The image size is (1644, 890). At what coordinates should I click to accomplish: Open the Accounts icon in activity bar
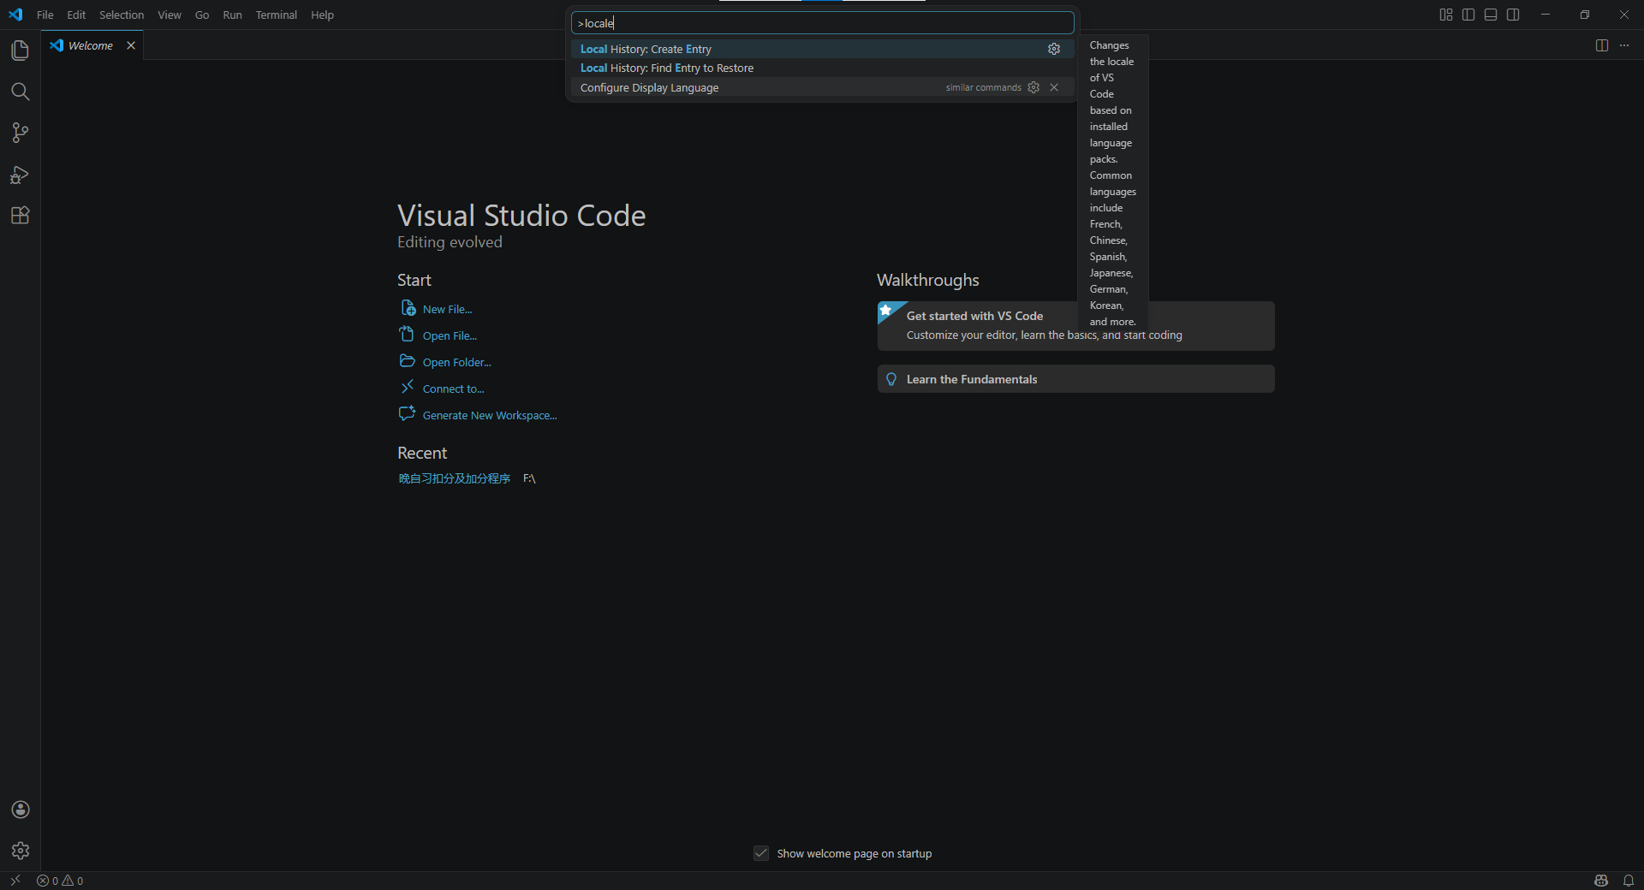pos(21,810)
